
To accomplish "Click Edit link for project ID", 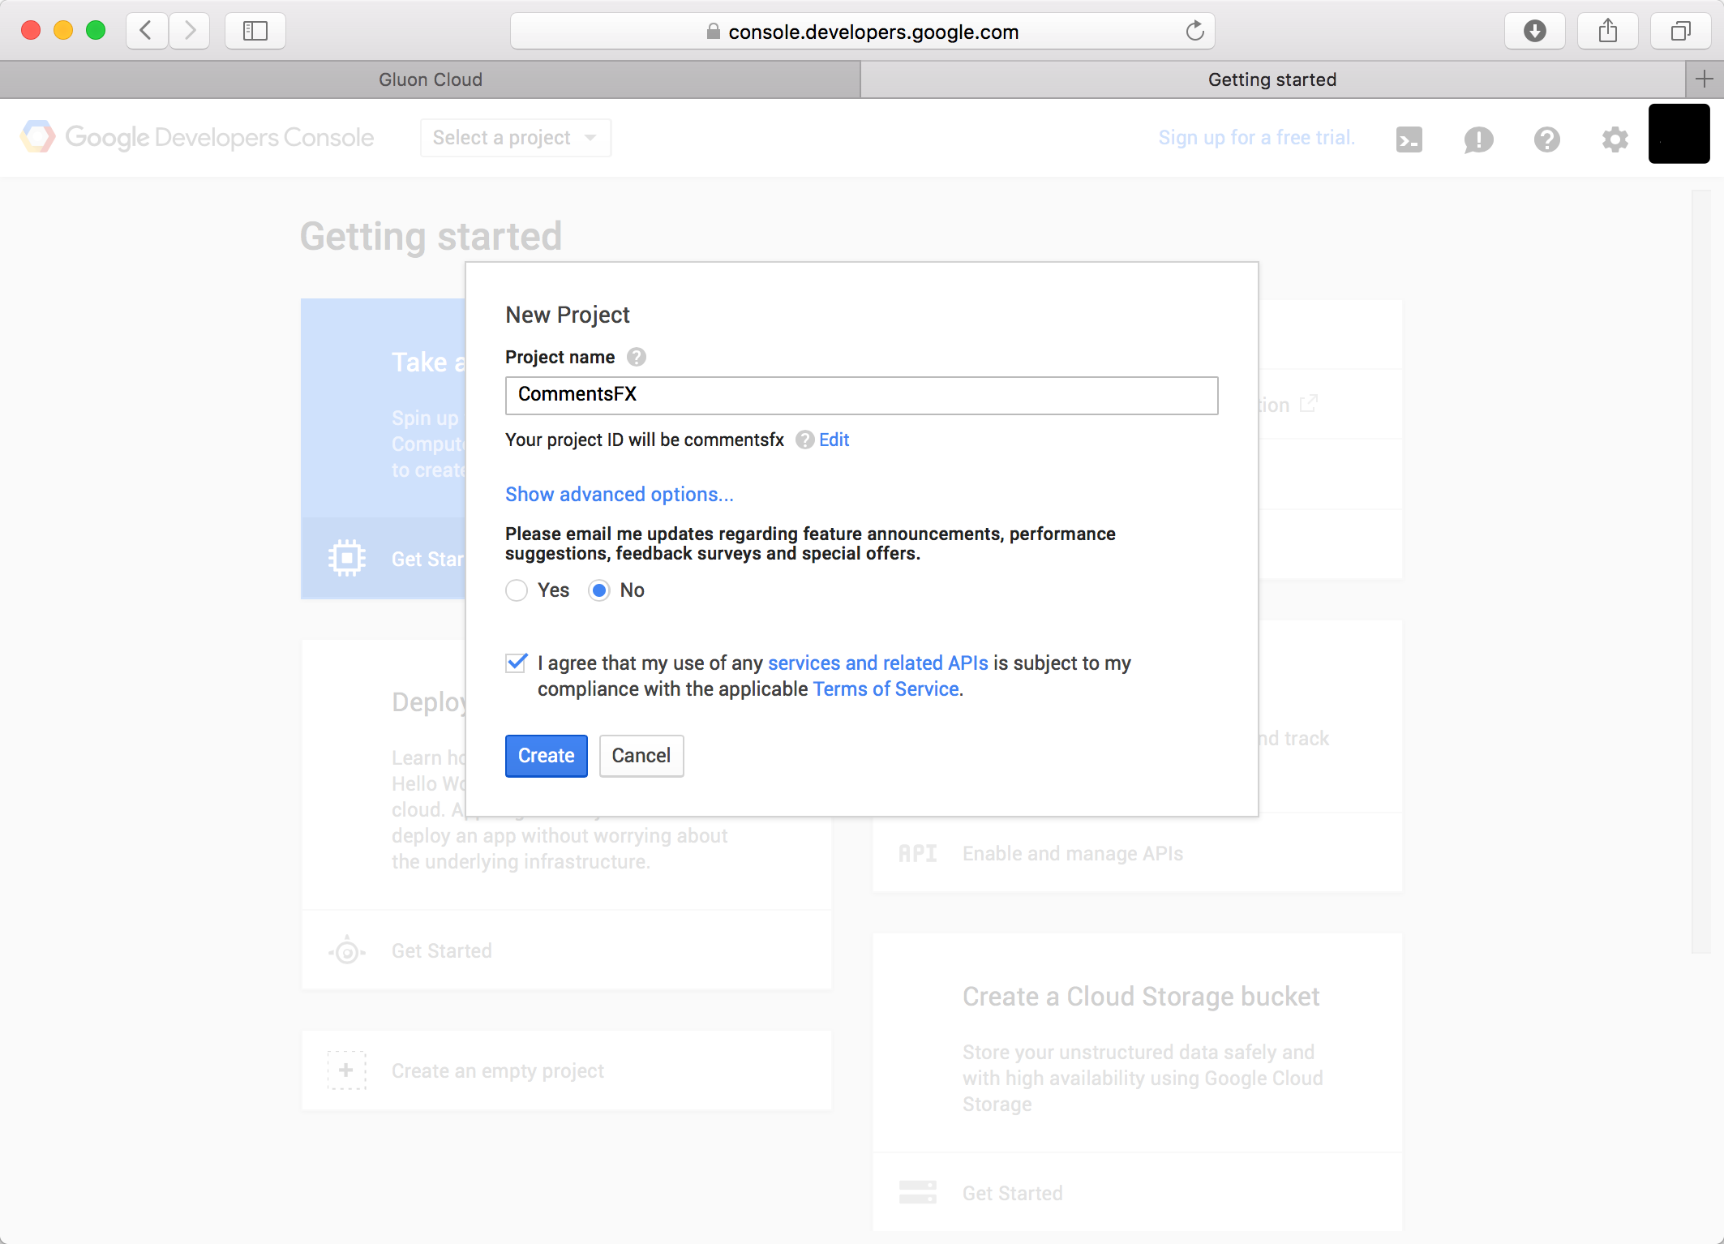I will click(x=834, y=440).
